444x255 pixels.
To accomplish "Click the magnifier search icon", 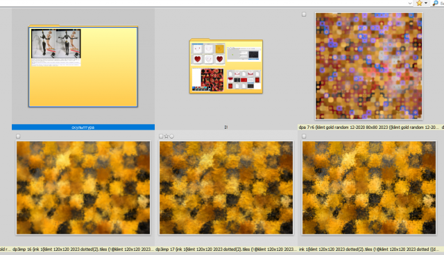I will pyautogui.click(x=435, y=3).
